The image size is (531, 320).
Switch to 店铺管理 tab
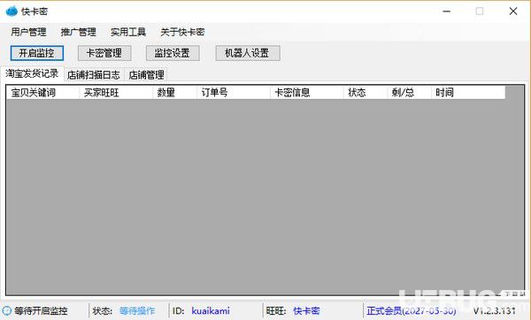146,75
